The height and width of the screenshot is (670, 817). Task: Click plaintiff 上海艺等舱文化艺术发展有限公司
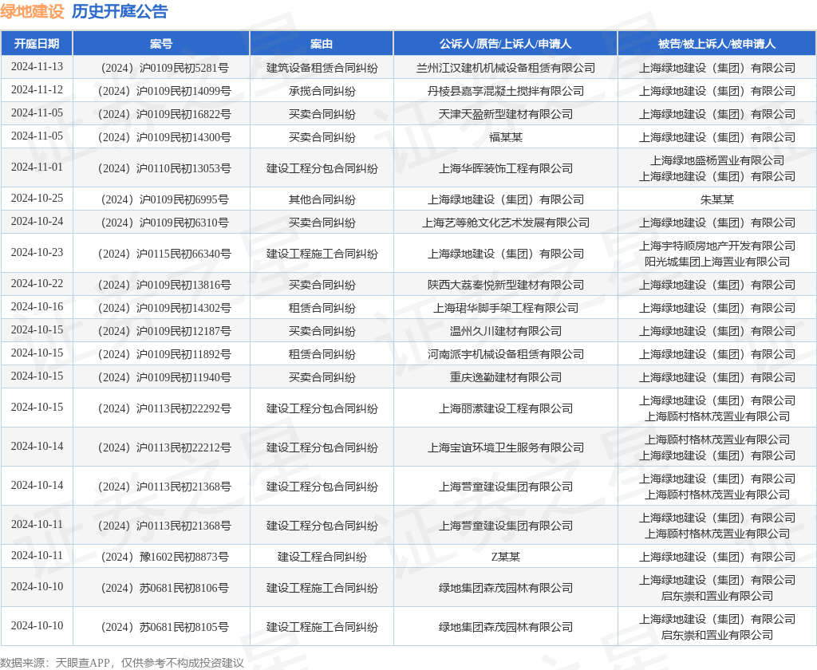[505, 223]
